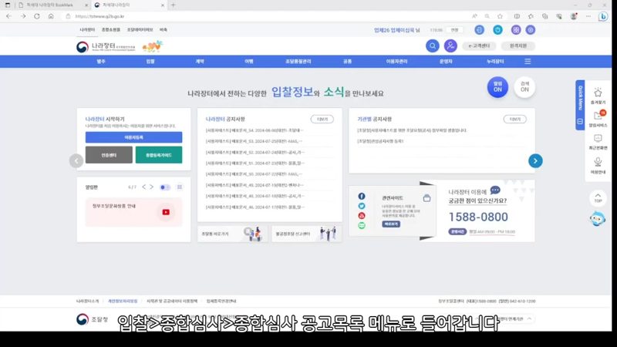Click 더보기 for 기관별 공지사항
Screen dimensions: 617x347
pyautogui.click(x=514, y=120)
